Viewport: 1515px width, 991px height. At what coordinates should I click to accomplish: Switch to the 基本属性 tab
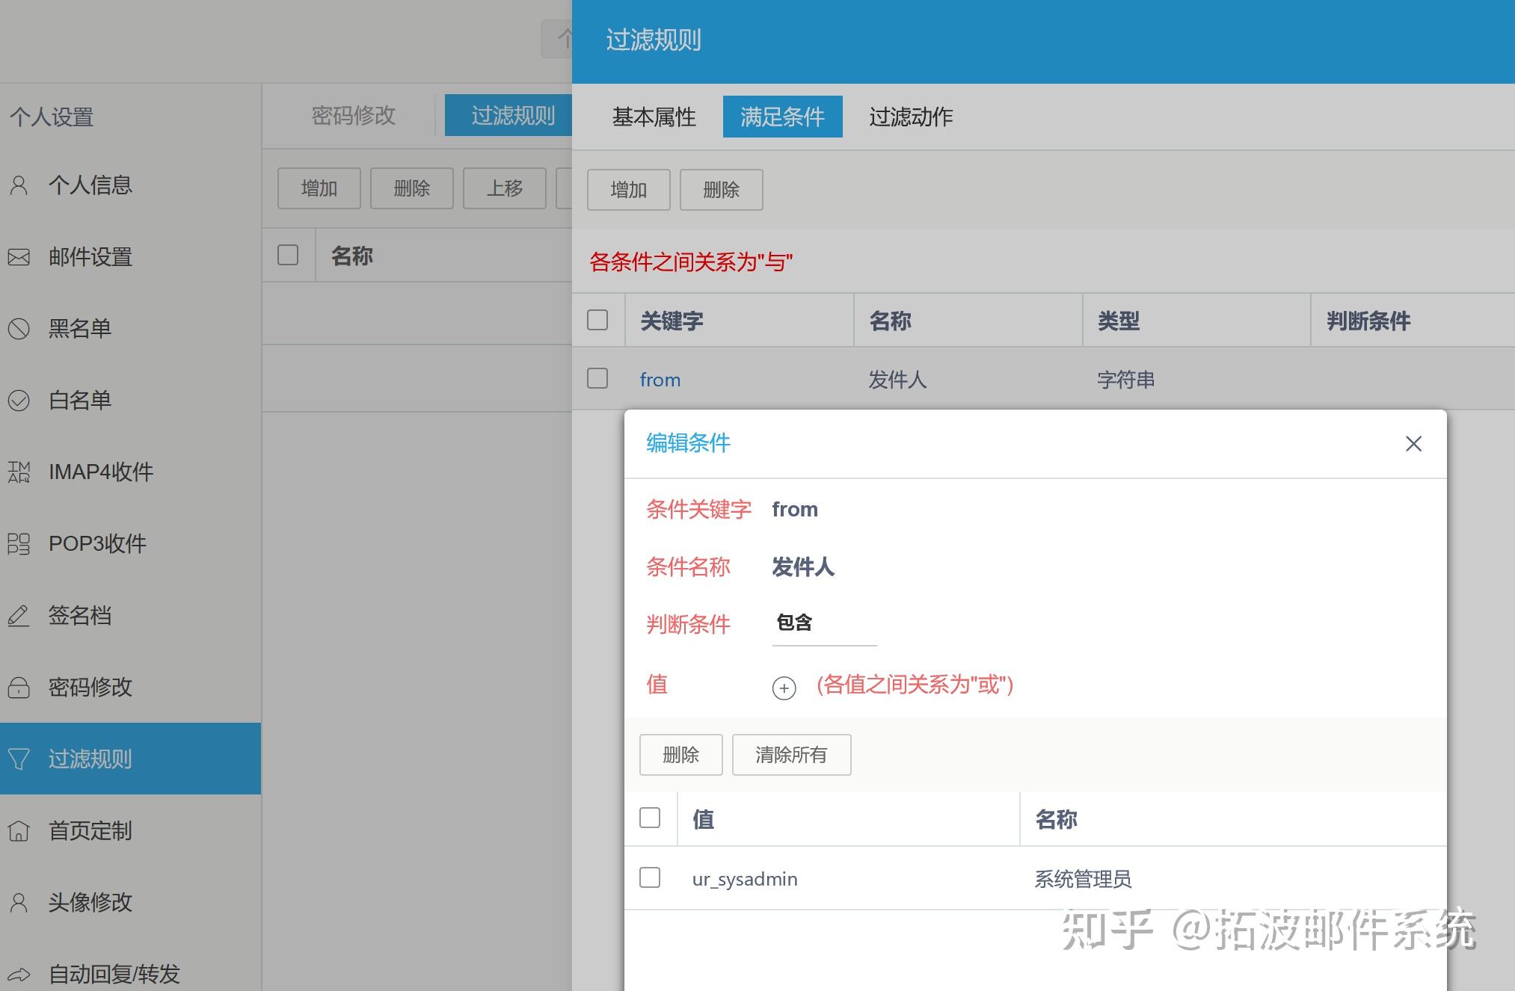(654, 117)
